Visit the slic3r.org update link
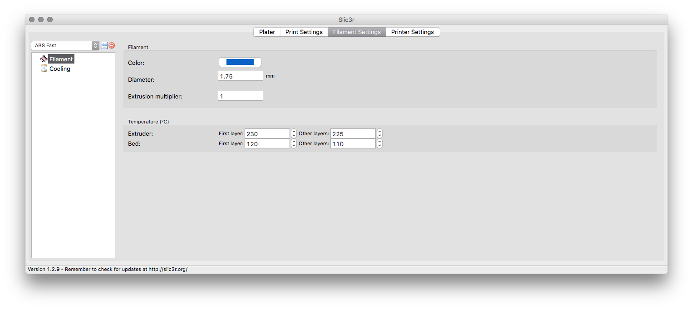The width and height of the screenshot is (693, 310). pyautogui.click(x=167, y=269)
